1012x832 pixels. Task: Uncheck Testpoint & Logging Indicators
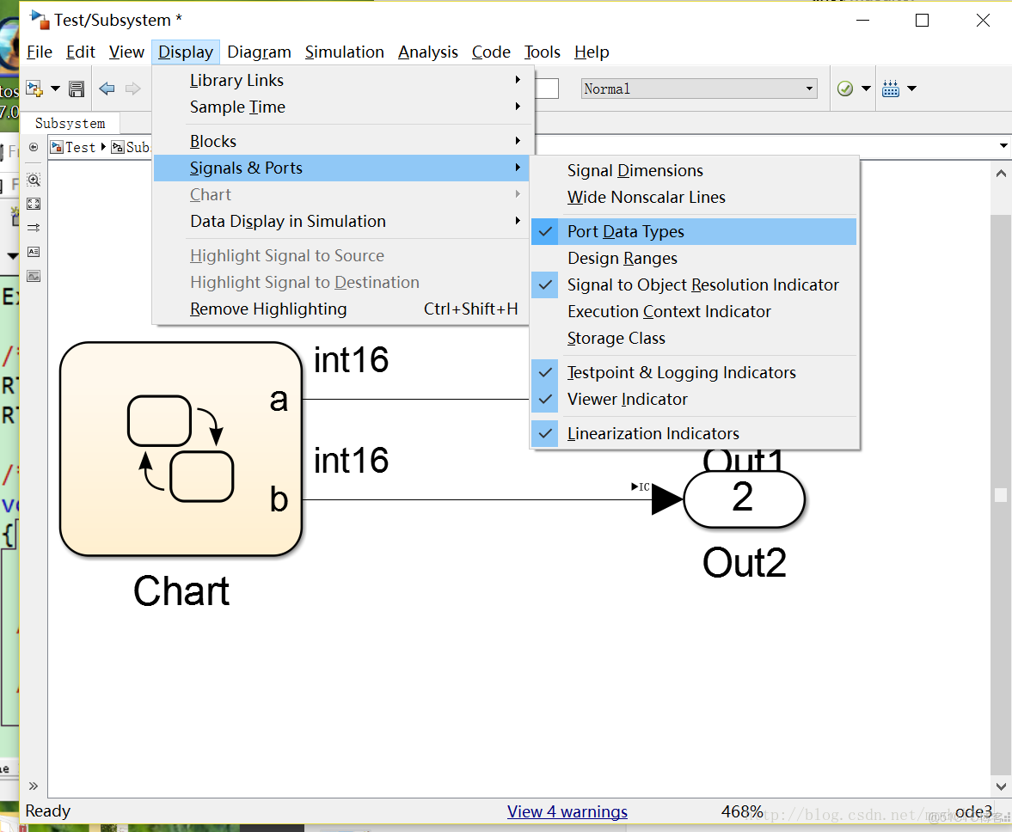pyautogui.click(x=694, y=373)
